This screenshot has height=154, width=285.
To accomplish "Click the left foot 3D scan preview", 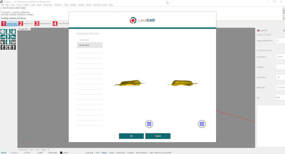I will 129,83.
